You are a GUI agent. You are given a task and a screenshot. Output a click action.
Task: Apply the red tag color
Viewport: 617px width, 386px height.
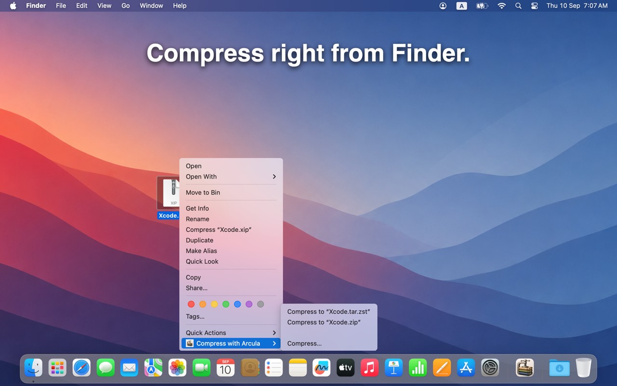coord(191,304)
